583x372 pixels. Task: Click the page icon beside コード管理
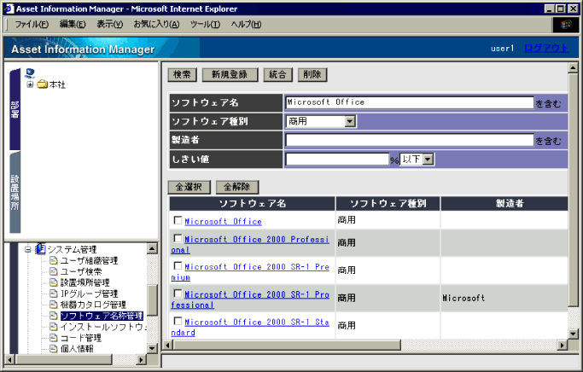tap(54, 338)
